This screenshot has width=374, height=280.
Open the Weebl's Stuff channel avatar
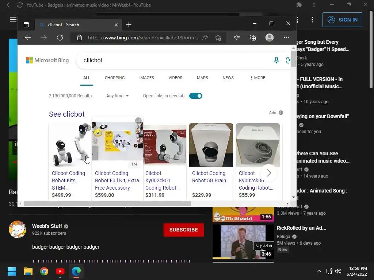click(18, 229)
